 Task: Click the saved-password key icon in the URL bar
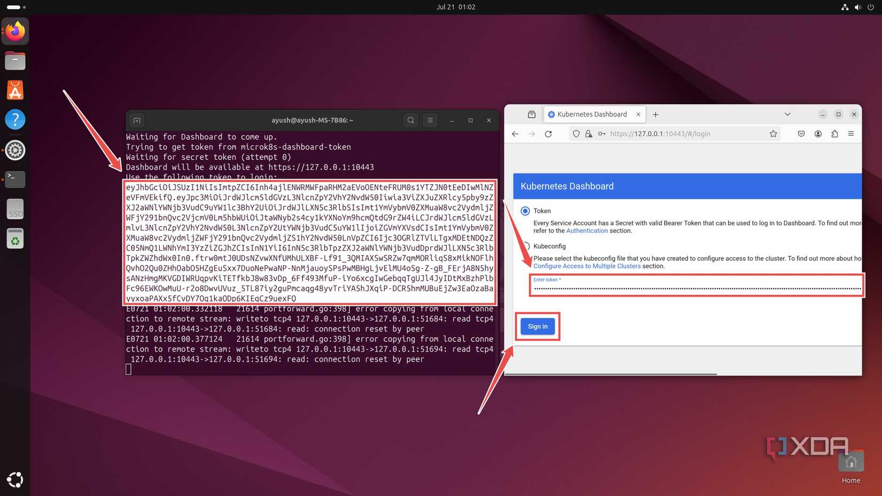602,134
